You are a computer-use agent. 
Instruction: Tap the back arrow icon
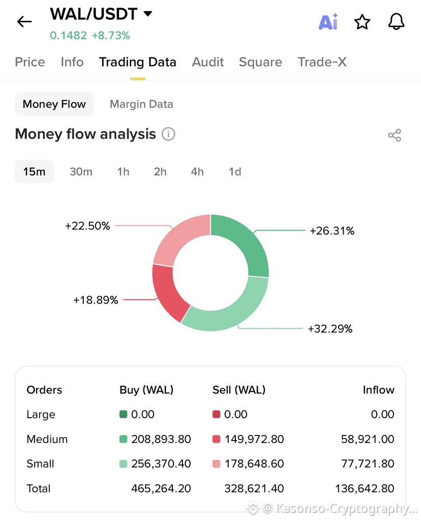[24, 21]
